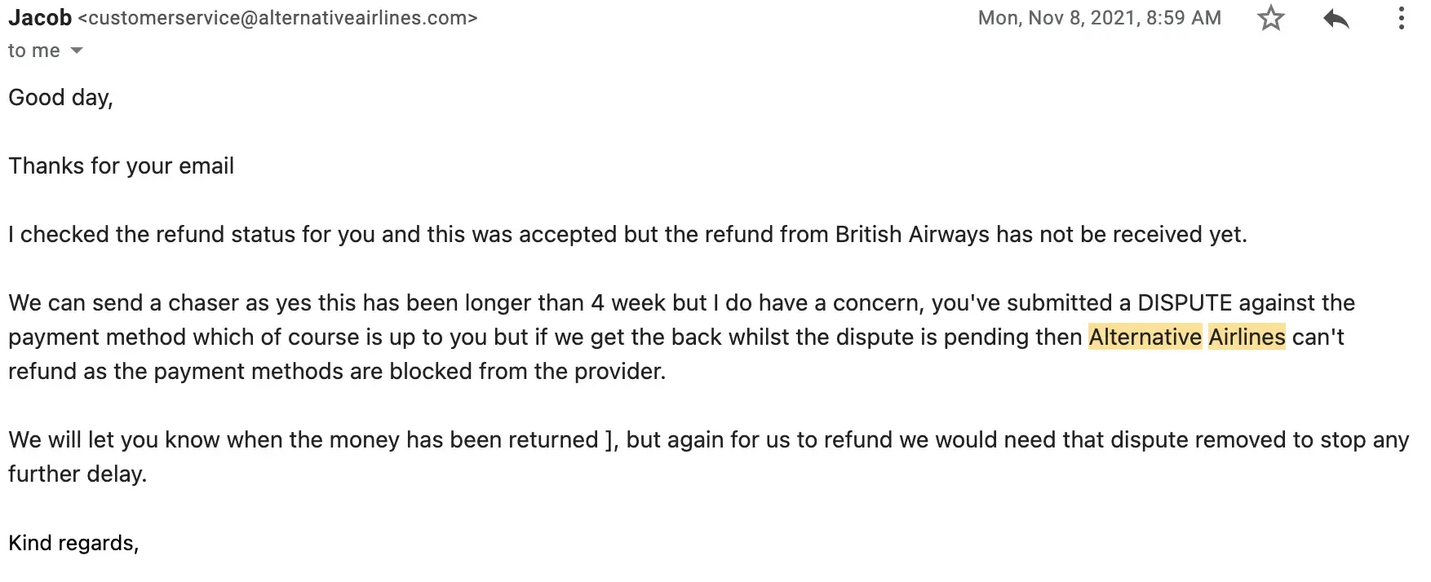This screenshot has height=582, width=1431.
Task: Expand recipient details arrow beside "to me"
Action: click(77, 51)
